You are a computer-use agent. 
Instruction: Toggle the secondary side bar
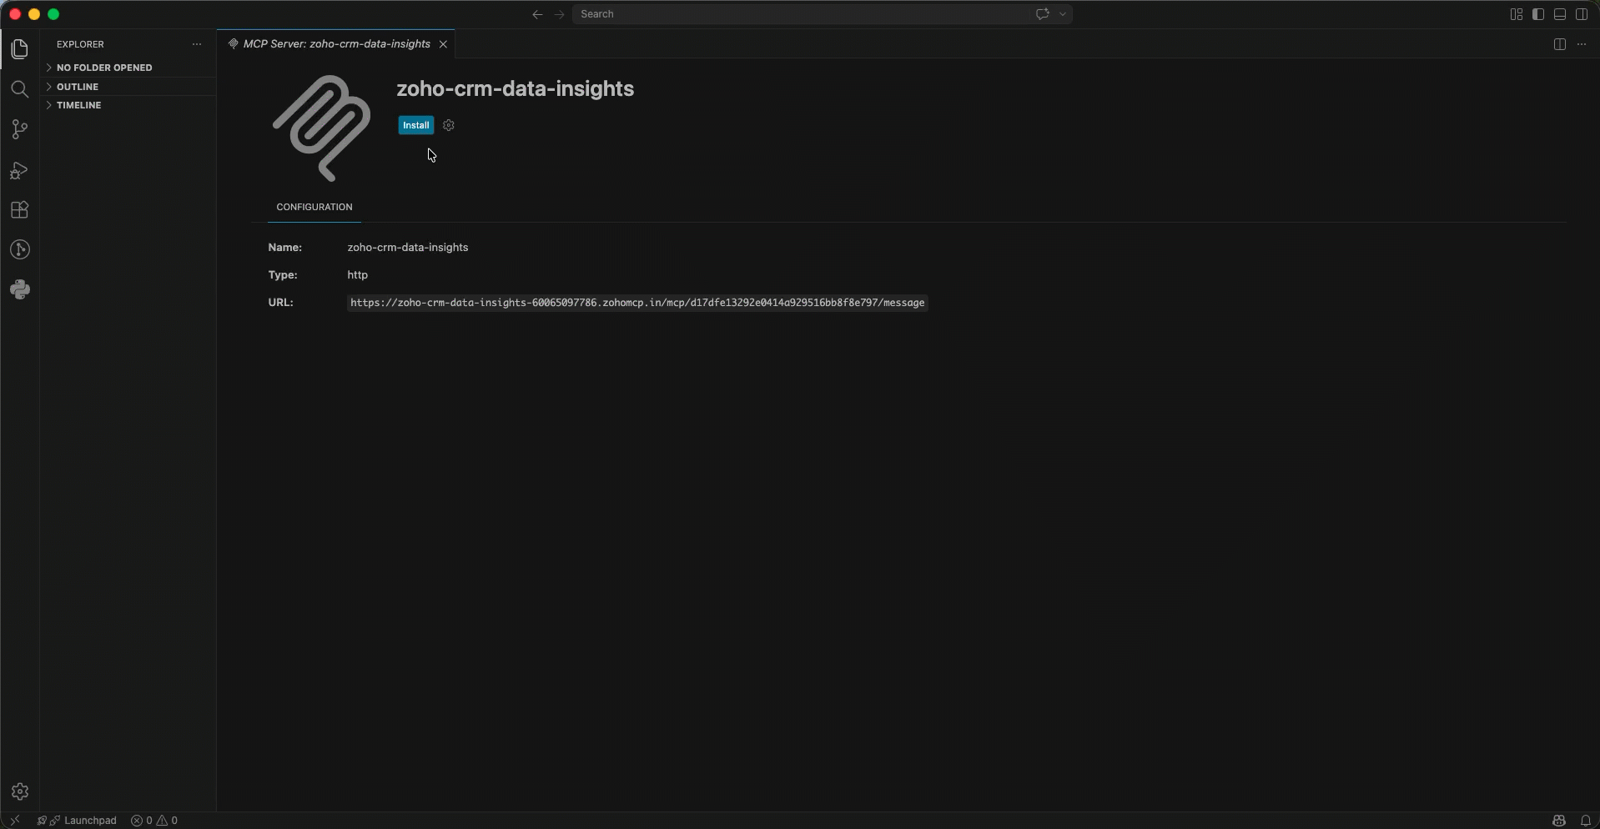coord(1582,14)
